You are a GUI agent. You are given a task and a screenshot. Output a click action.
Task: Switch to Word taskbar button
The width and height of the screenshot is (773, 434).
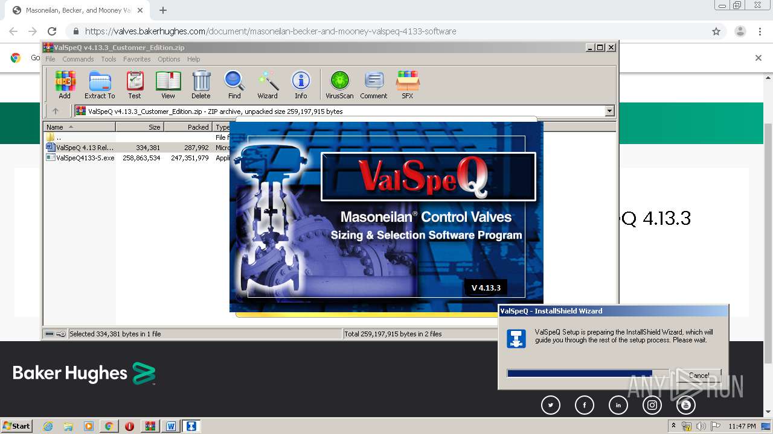171,426
